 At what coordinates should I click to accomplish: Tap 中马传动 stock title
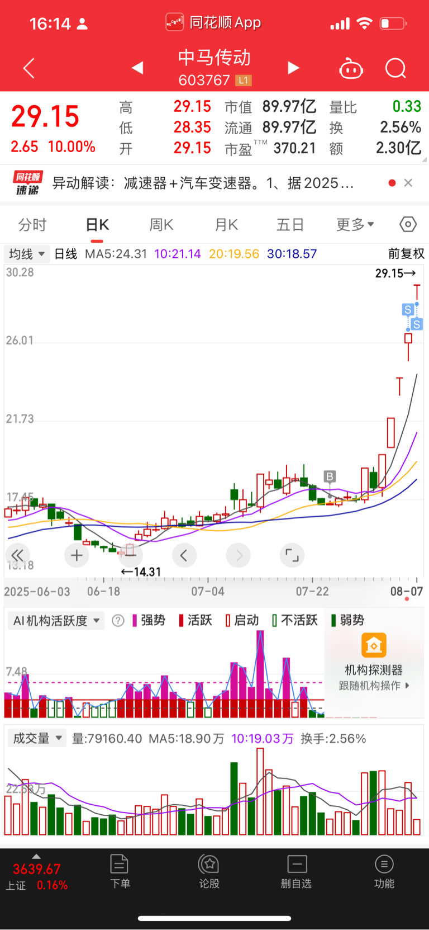click(214, 58)
